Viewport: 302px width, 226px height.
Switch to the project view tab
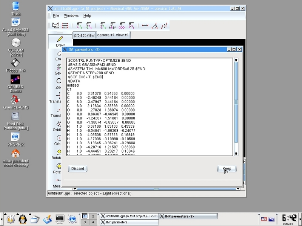(x=84, y=35)
